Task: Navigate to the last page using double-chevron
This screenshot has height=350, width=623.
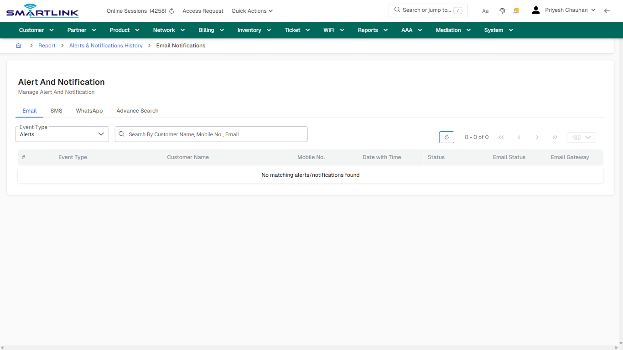Action: (x=555, y=137)
